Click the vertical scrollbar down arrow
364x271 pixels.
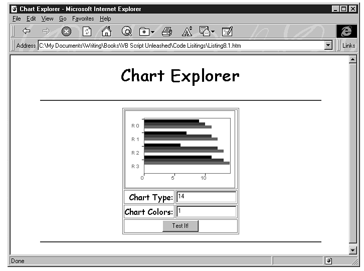[x=352, y=250]
